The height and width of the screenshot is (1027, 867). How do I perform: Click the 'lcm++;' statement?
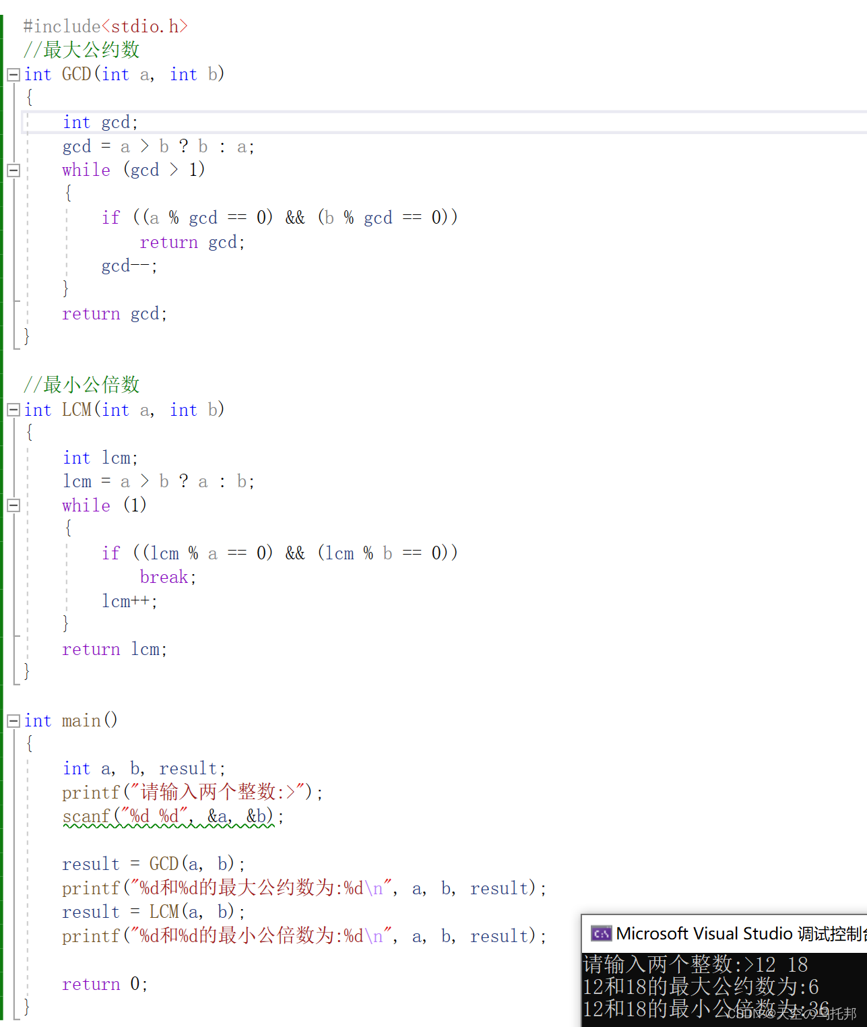click(x=129, y=601)
